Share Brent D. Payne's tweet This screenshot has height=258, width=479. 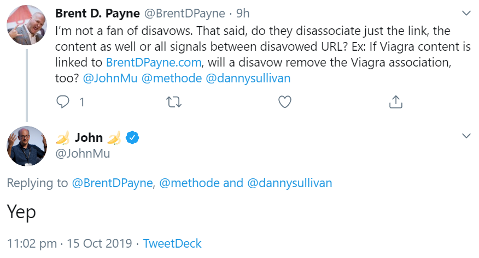tap(395, 101)
